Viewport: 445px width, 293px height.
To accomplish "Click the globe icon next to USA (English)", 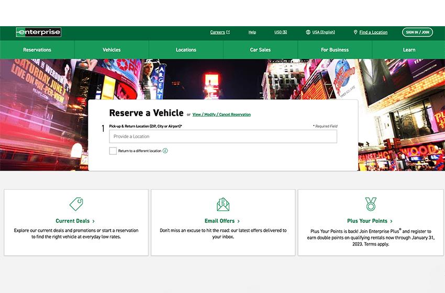I will pos(308,32).
